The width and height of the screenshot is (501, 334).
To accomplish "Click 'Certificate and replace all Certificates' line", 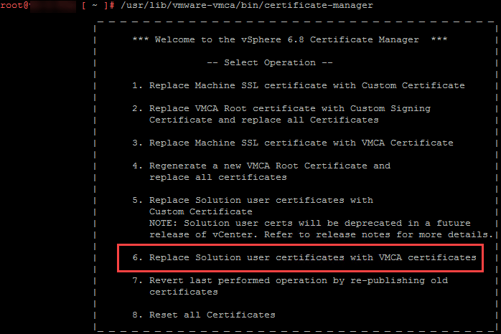I will point(264,120).
